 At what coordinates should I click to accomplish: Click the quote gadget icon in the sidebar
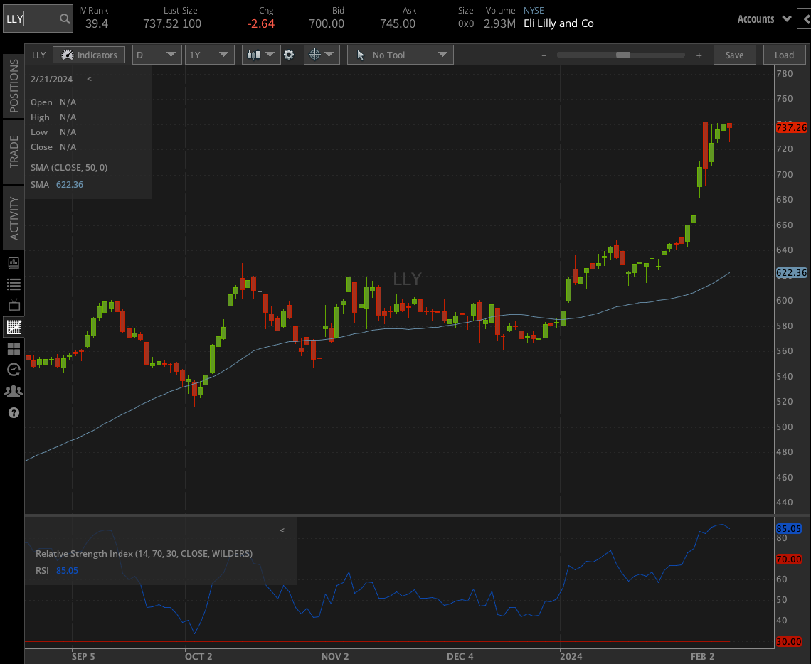tap(13, 262)
